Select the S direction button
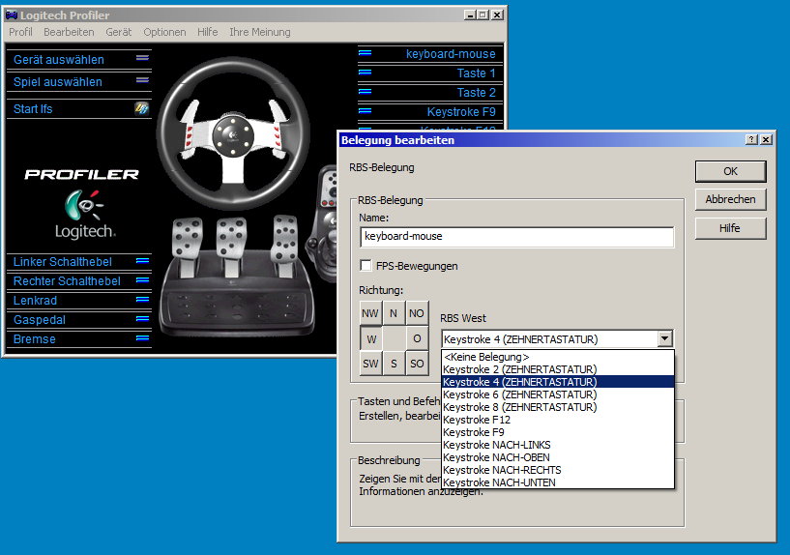Viewport: 790px width, 555px height. [394, 364]
